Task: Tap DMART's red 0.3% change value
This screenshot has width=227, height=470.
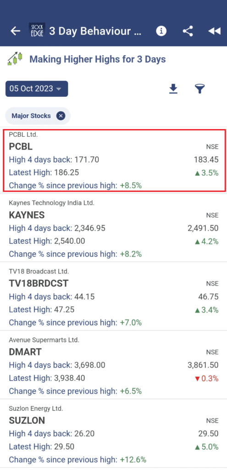Action: [207, 379]
